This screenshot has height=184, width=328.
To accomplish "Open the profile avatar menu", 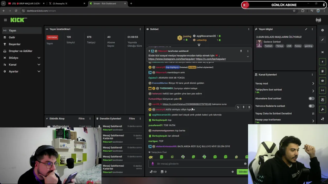I will coord(319,20).
